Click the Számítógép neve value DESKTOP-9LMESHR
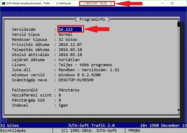This screenshot has height=133, width=187. (76, 80)
